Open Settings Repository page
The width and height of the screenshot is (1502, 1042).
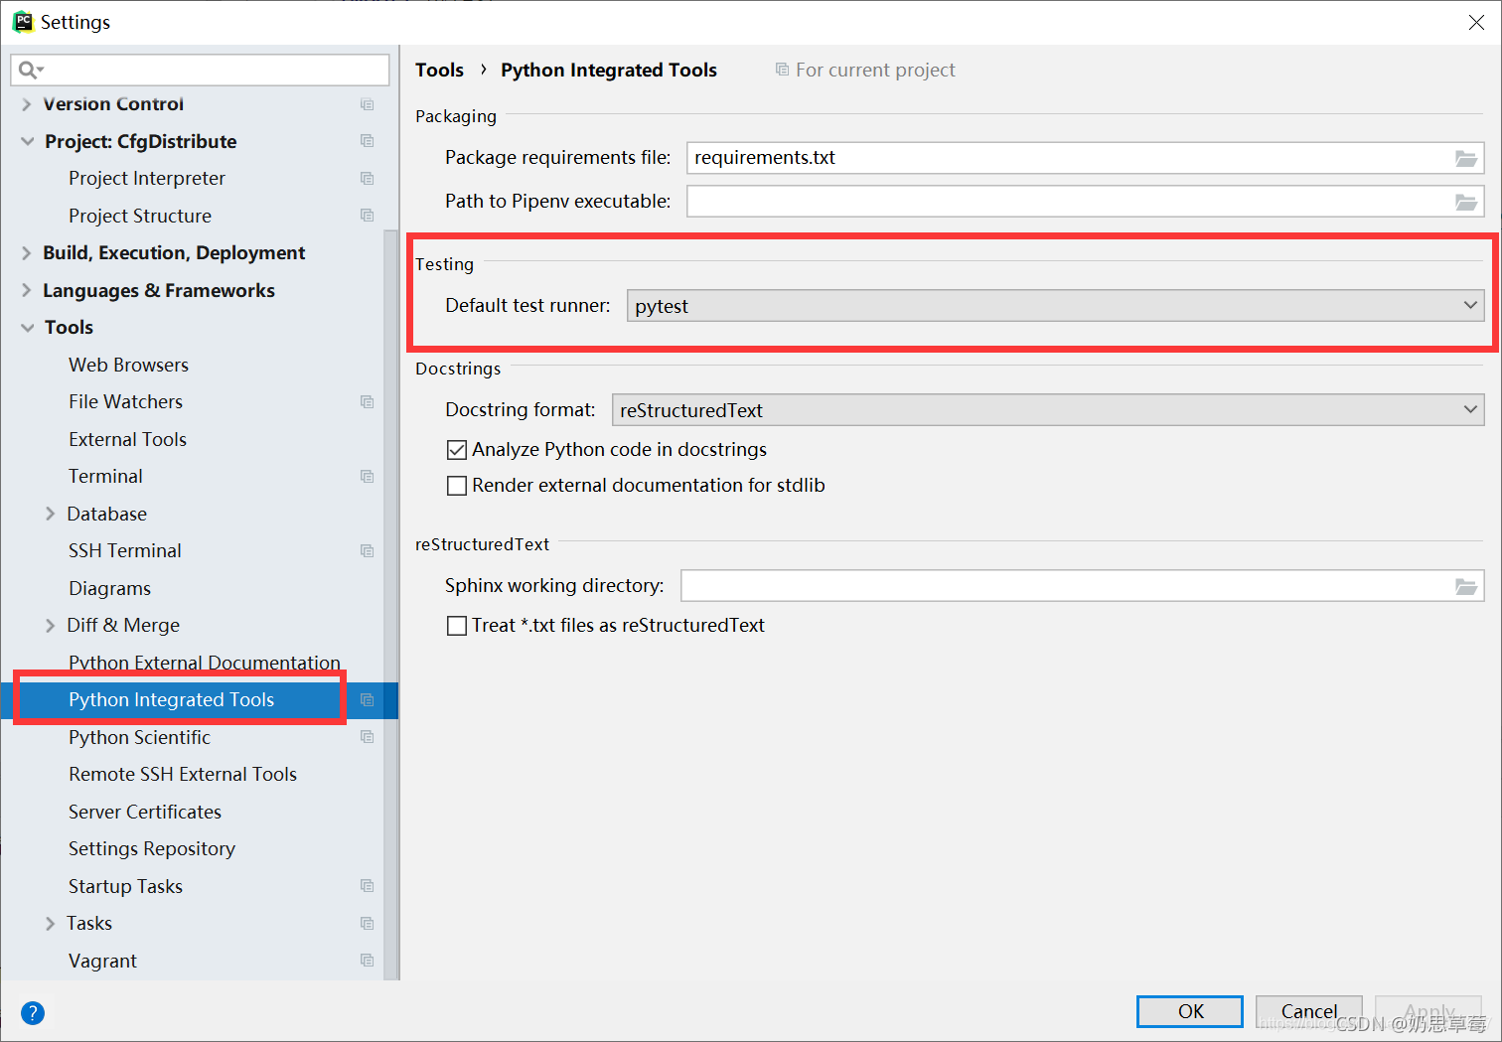(x=152, y=849)
